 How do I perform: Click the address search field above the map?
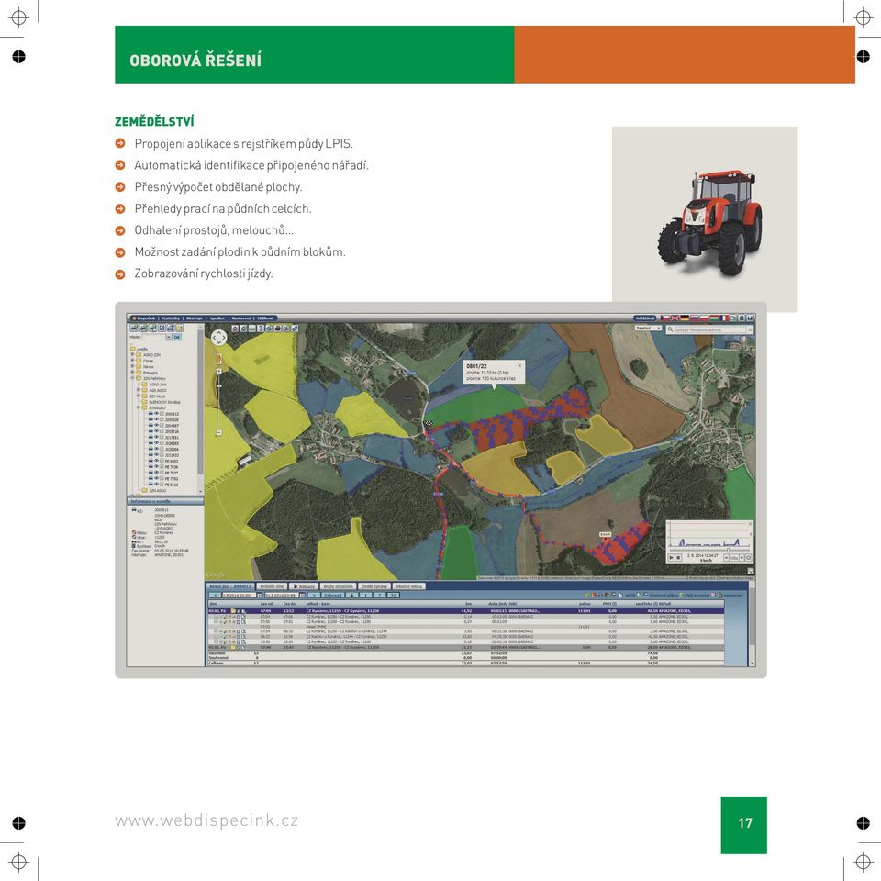click(x=710, y=329)
